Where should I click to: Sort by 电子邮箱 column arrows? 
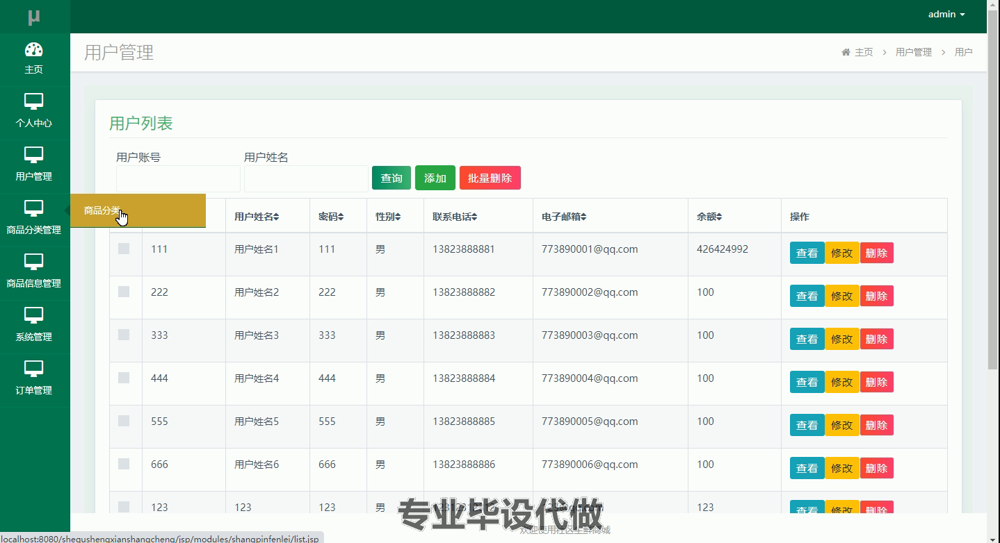pos(583,217)
